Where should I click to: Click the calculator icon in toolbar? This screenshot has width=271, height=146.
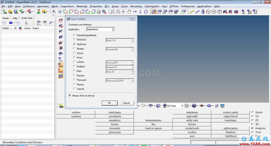click(255, 12)
